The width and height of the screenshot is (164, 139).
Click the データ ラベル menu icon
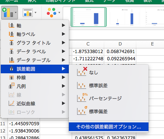point(12,51)
